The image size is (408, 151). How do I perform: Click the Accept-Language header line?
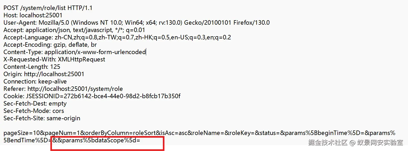pyautogui.click(x=117, y=37)
